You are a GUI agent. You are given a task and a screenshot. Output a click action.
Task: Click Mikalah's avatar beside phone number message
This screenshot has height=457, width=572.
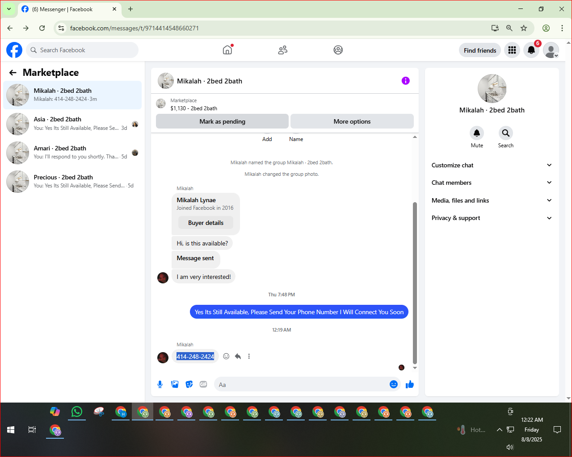tap(163, 357)
